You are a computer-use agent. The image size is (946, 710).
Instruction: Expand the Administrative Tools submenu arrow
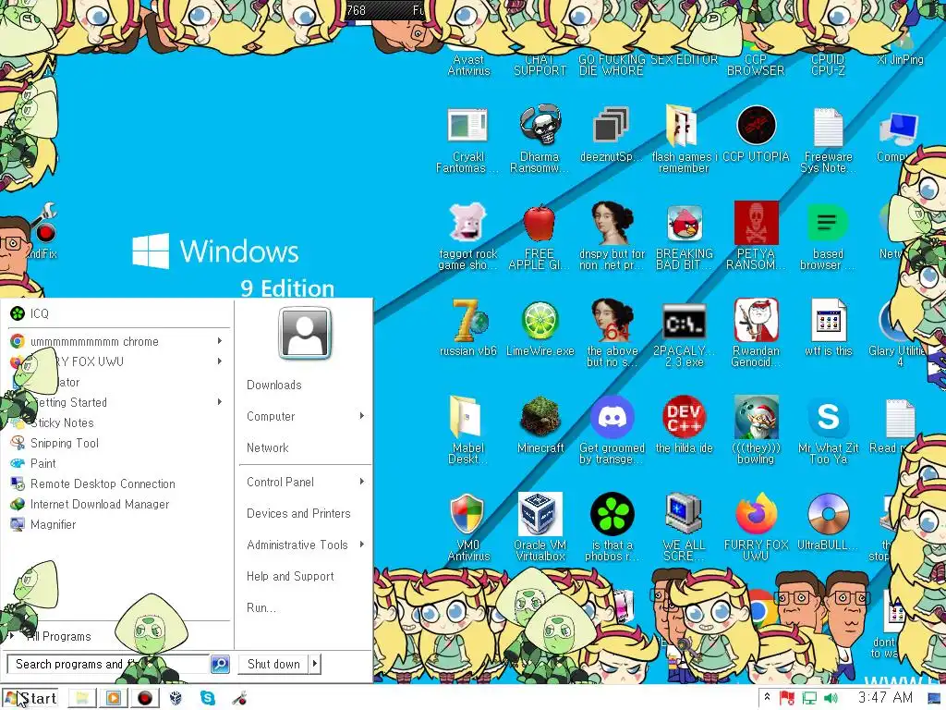[362, 545]
